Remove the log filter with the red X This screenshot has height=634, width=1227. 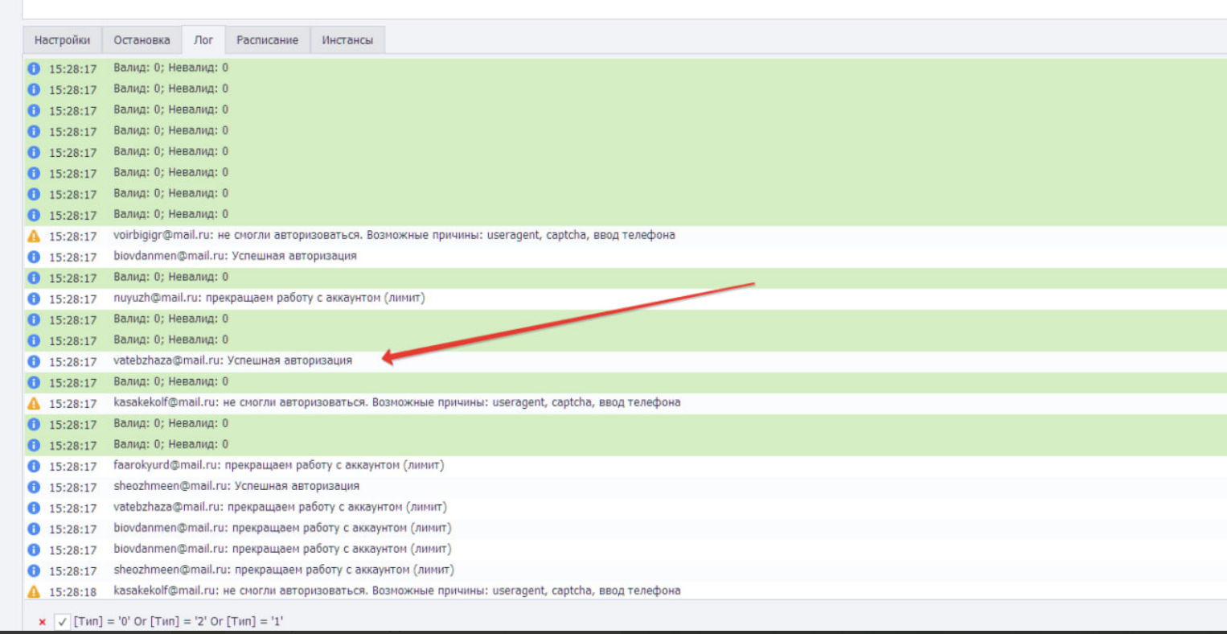tap(42, 622)
